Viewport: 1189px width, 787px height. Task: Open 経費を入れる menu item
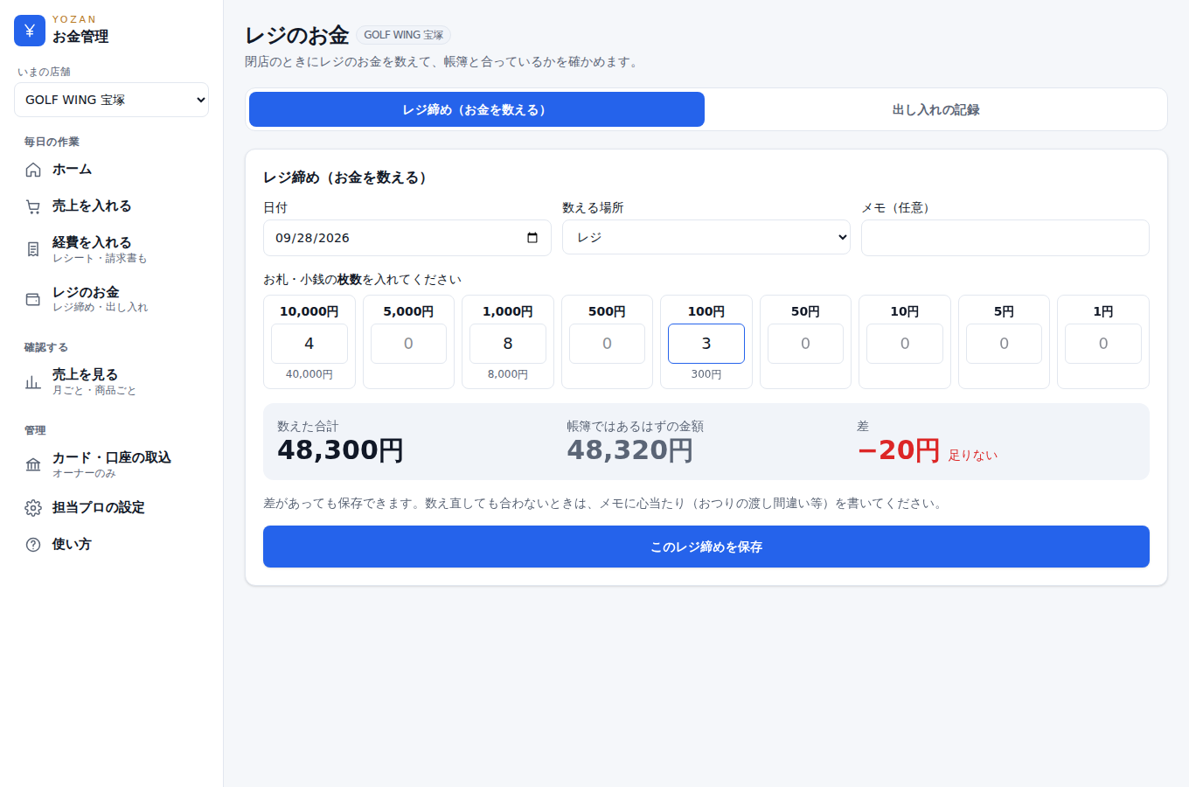(x=112, y=249)
